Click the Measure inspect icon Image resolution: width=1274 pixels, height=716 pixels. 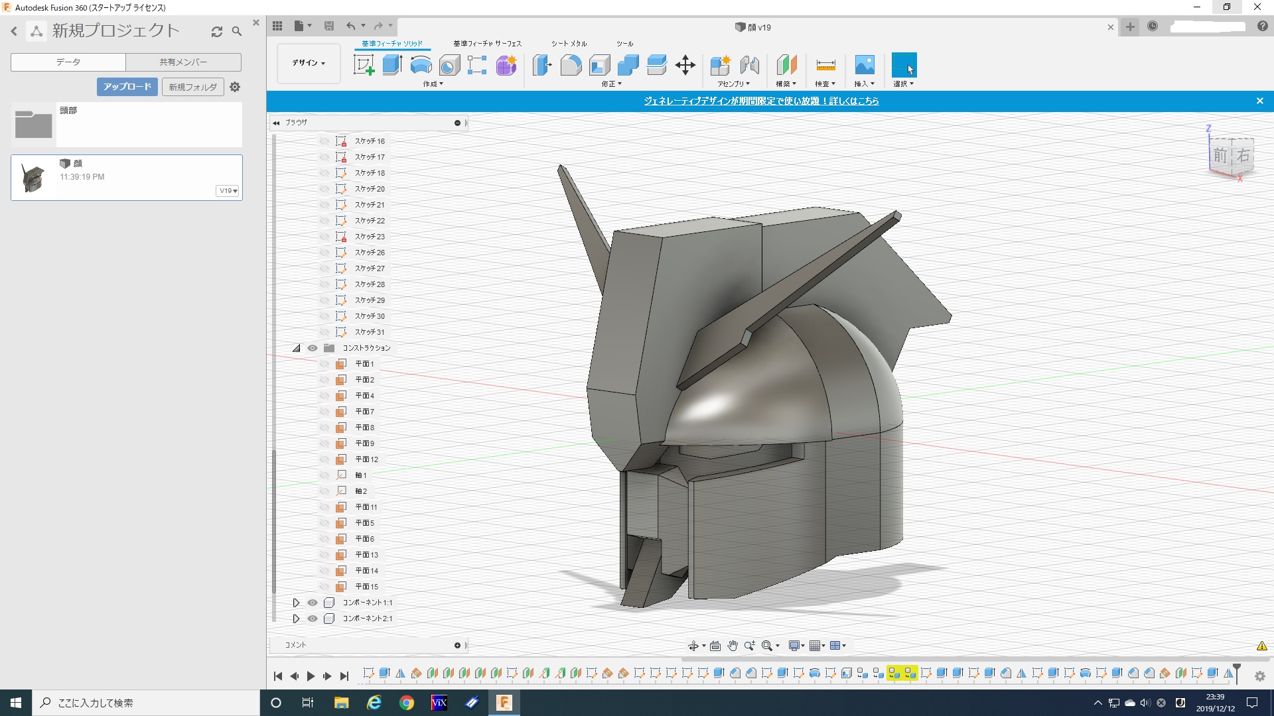[825, 65]
